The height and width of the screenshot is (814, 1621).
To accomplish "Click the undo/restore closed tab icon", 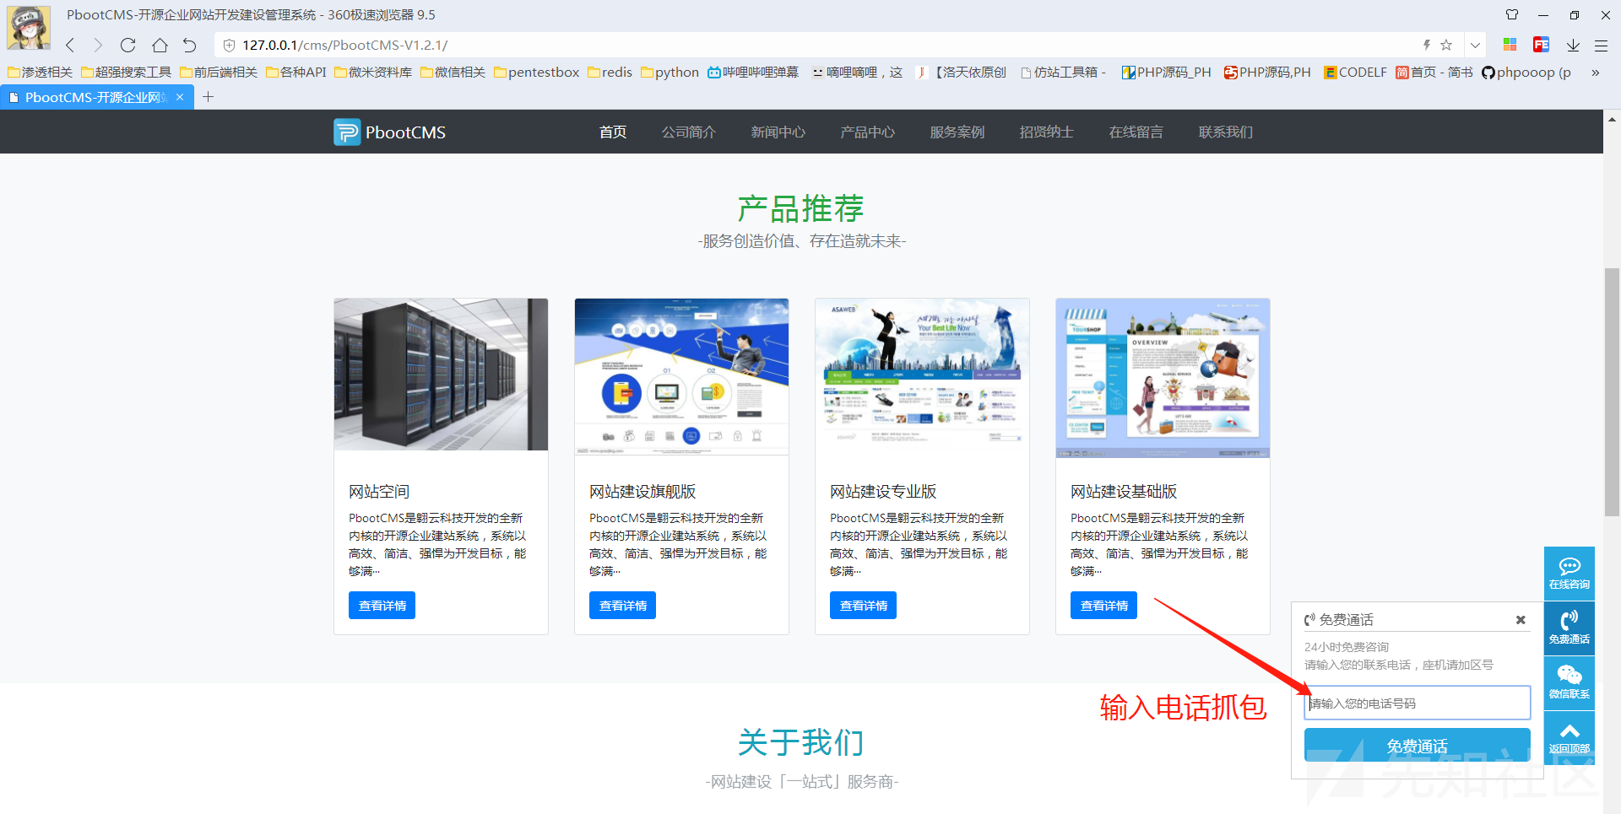I will tap(190, 46).
